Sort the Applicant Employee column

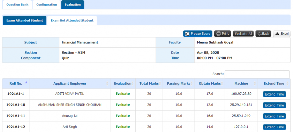pyautogui.click(x=107, y=84)
